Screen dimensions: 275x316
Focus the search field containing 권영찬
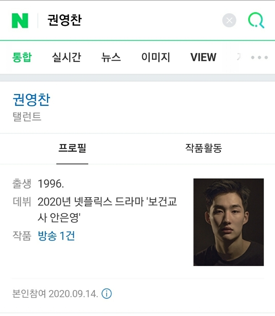tap(130, 21)
